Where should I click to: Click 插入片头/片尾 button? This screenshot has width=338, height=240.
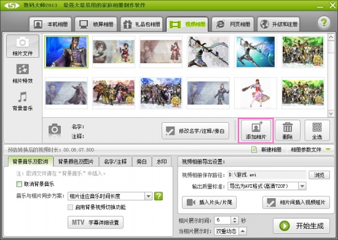[x=209, y=203]
